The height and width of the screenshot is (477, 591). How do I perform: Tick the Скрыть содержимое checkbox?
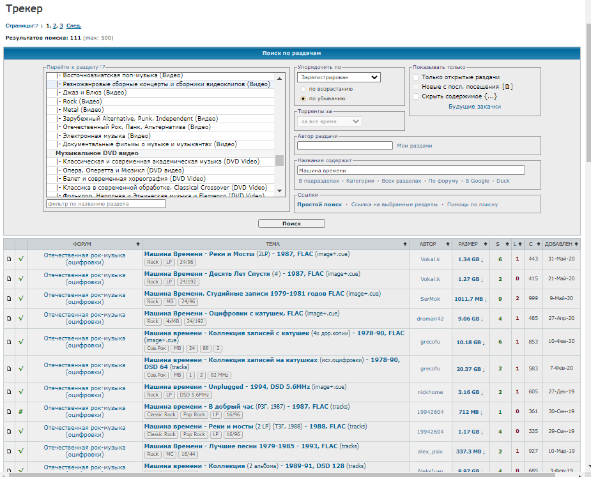tap(416, 96)
